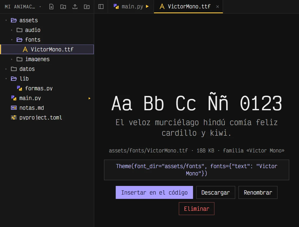Click the font path and size info line
299x227 pixels.
(x=196, y=151)
